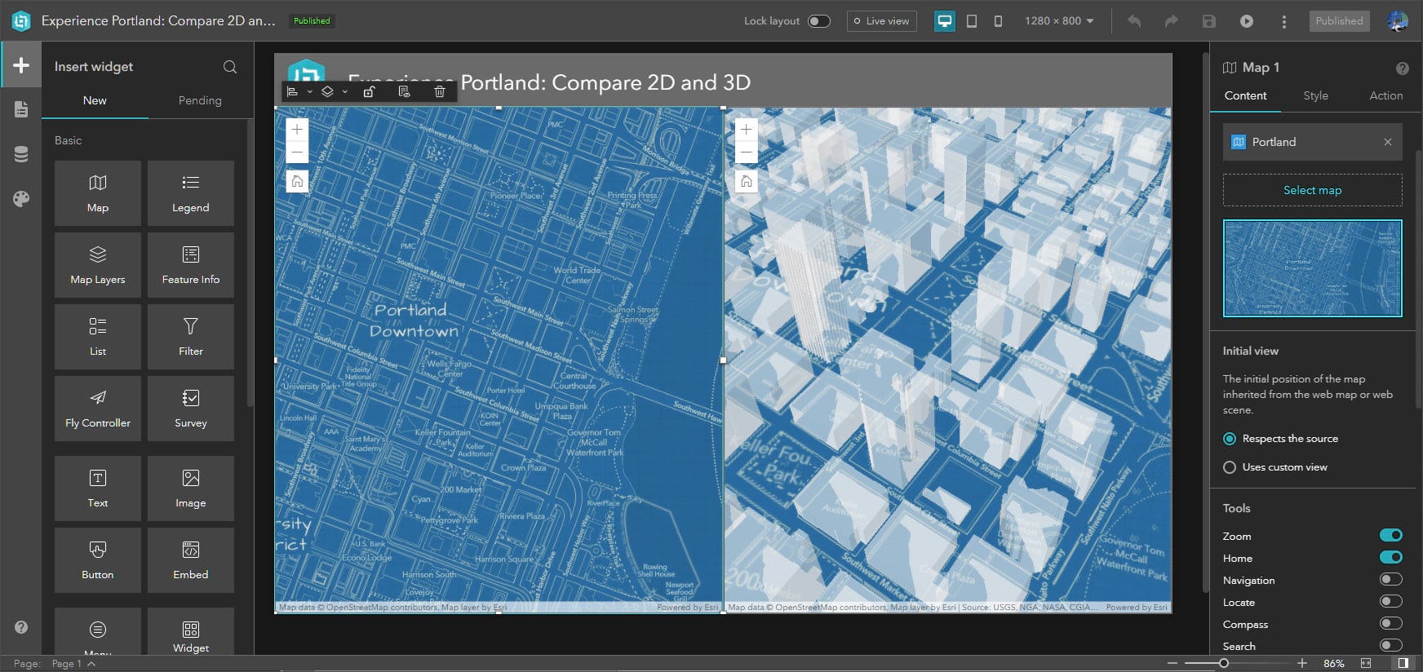This screenshot has width=1423, height=672.
Task: Search widgets with magnifier icon
Action: pyautogui.click(x=230, y=67)
